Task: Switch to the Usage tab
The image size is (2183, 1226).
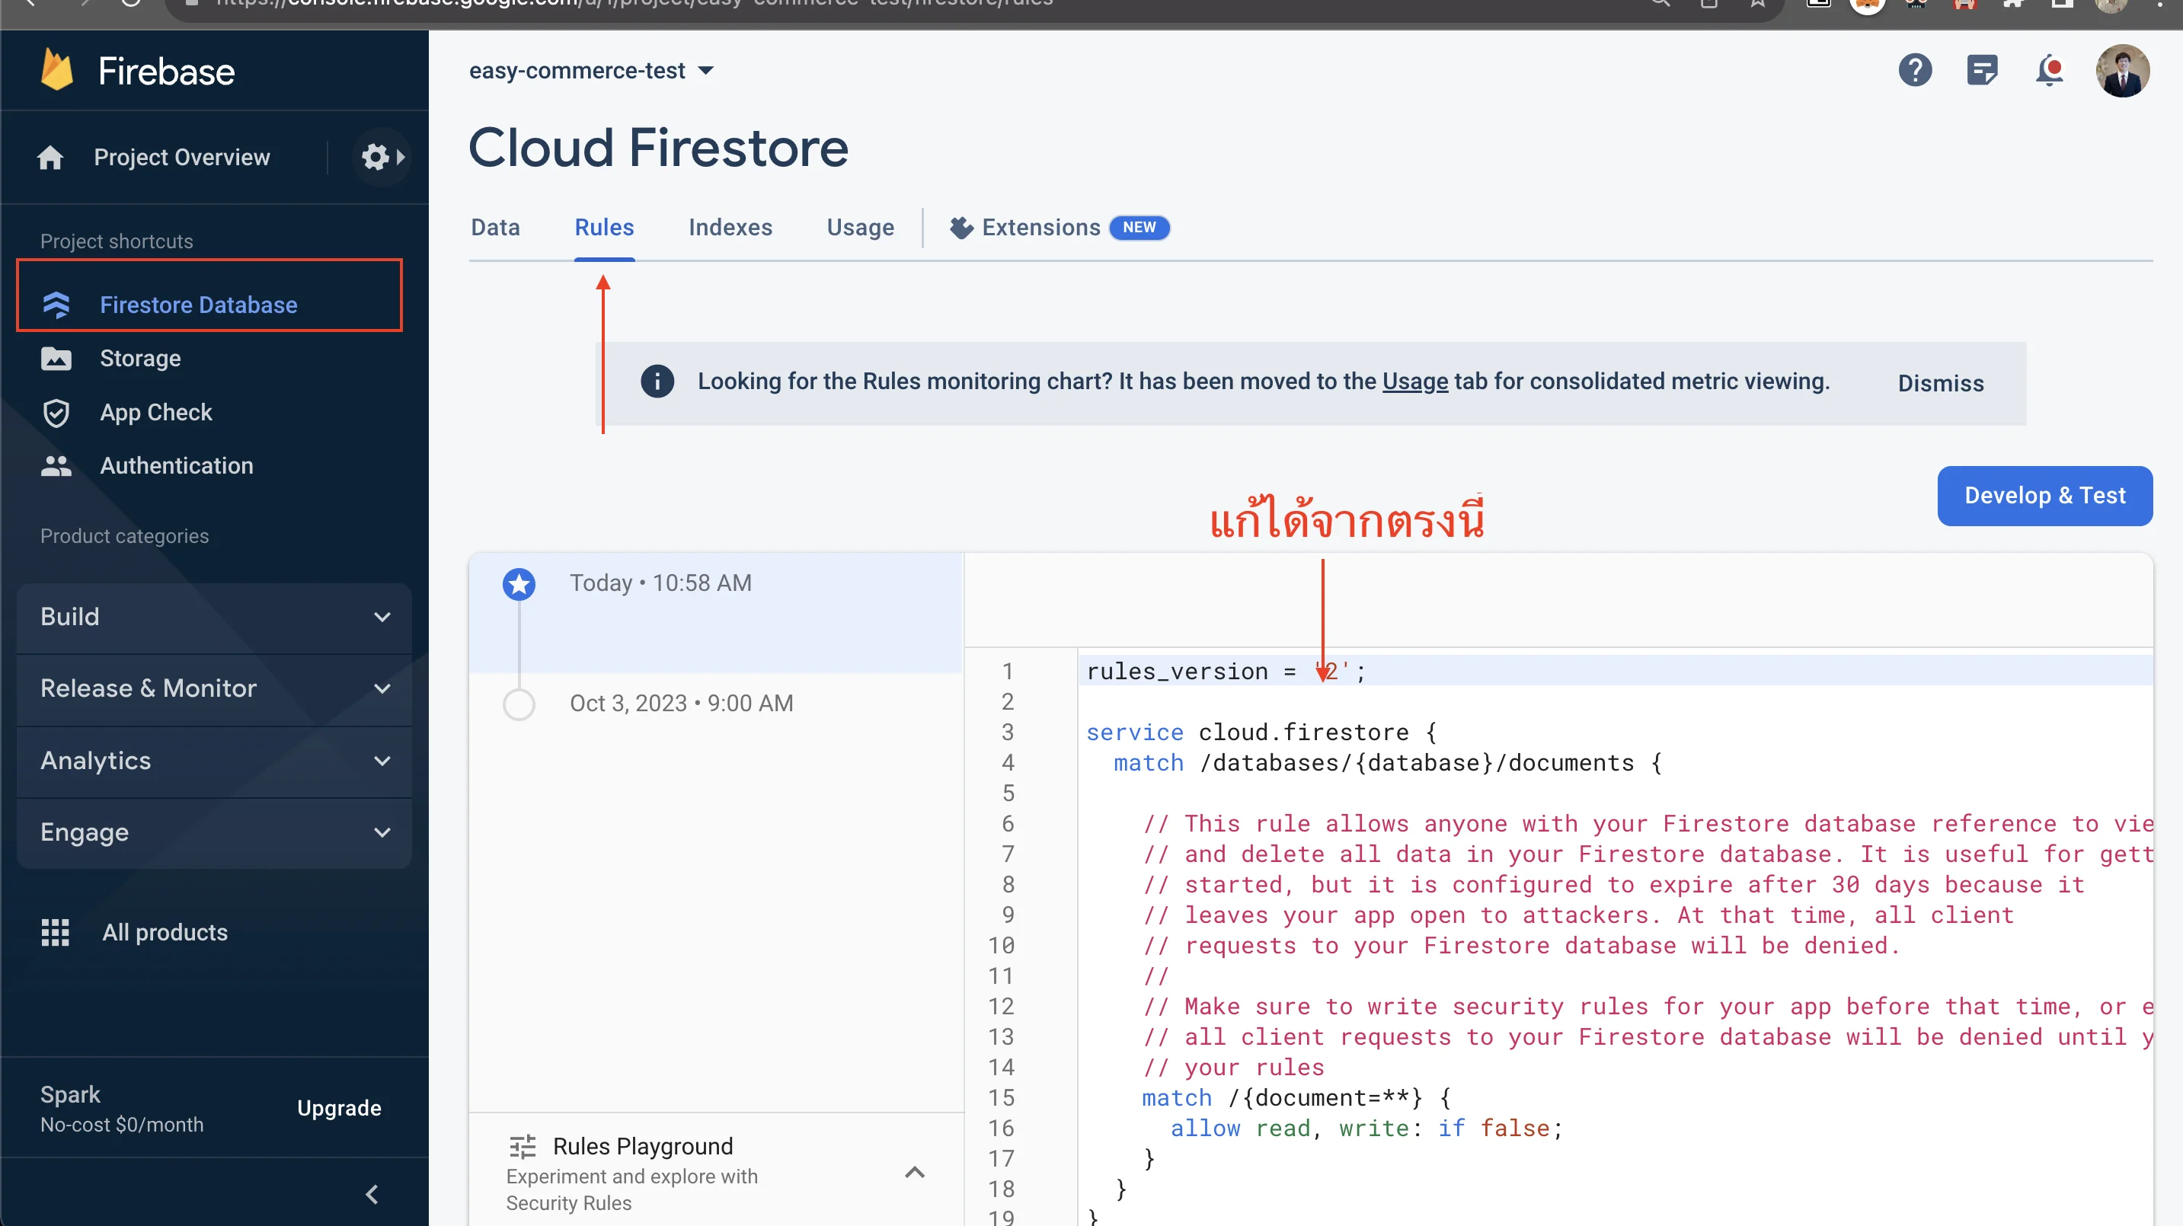Action: 860,227
